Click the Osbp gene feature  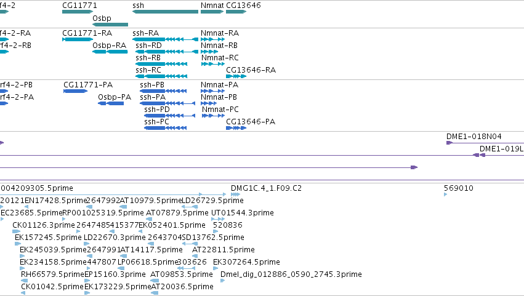[110, 25]
